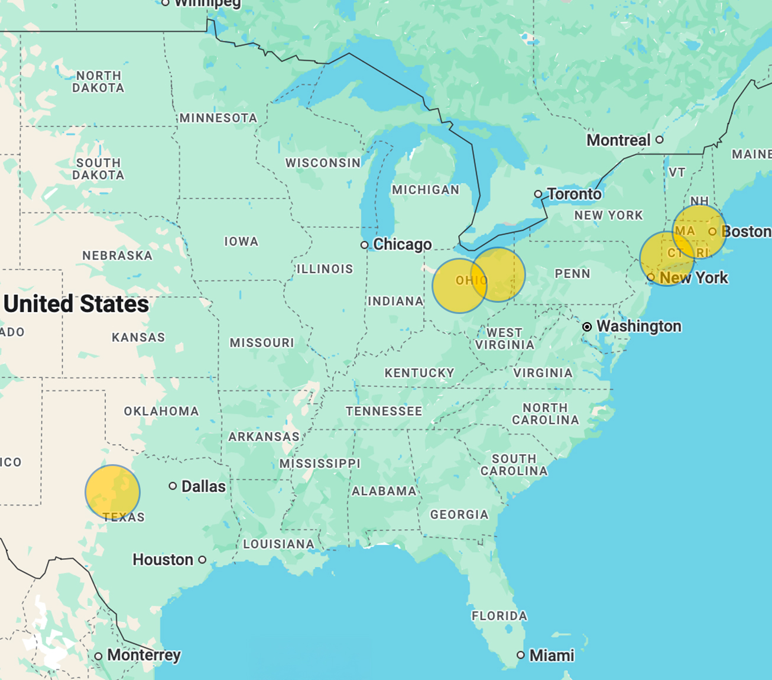
Task: Click the Toronto city marker
Action: tap(539, 193)
